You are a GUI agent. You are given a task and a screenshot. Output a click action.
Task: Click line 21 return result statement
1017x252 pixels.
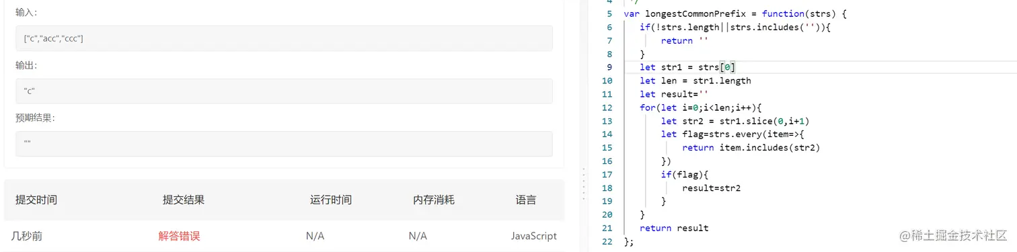click(x=674, y=228)
